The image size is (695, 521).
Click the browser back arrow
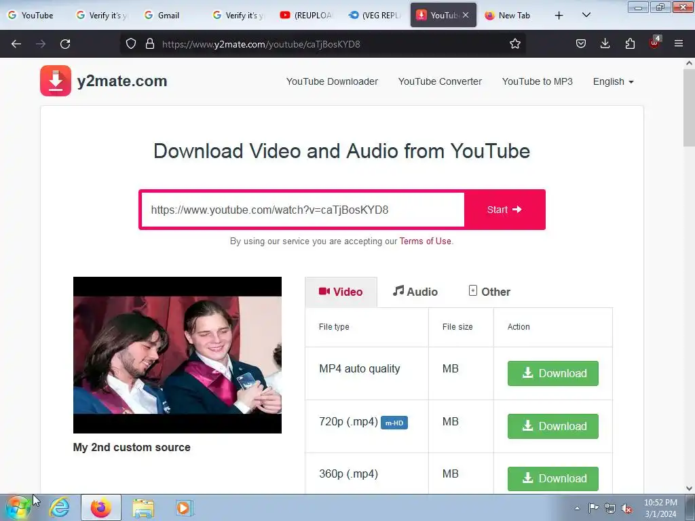coord(16,44)
